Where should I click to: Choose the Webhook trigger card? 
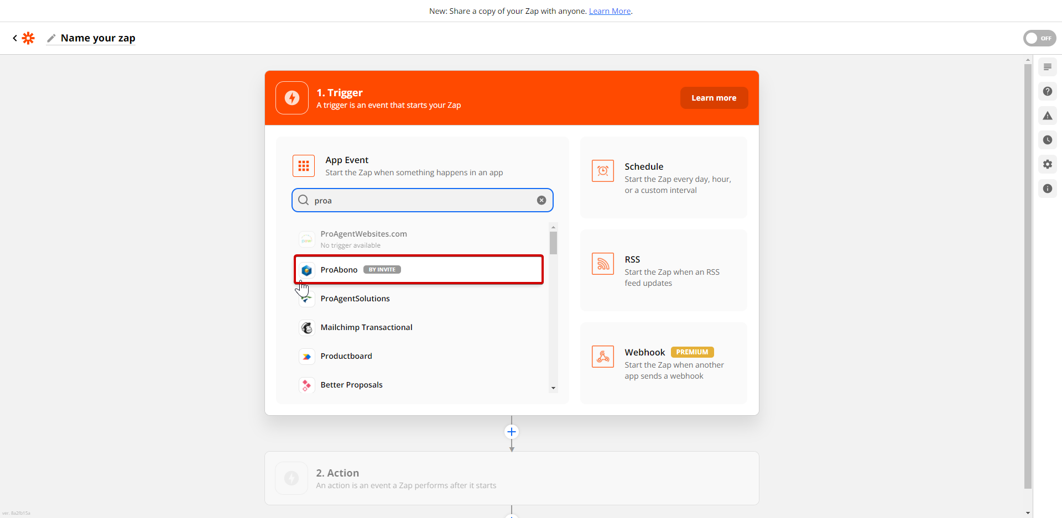coord(664,363)
